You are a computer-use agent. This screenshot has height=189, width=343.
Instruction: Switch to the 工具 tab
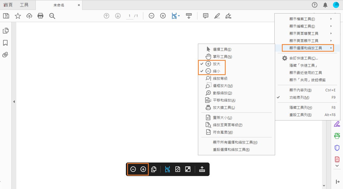pyautogui.click(x=24, y=5)
